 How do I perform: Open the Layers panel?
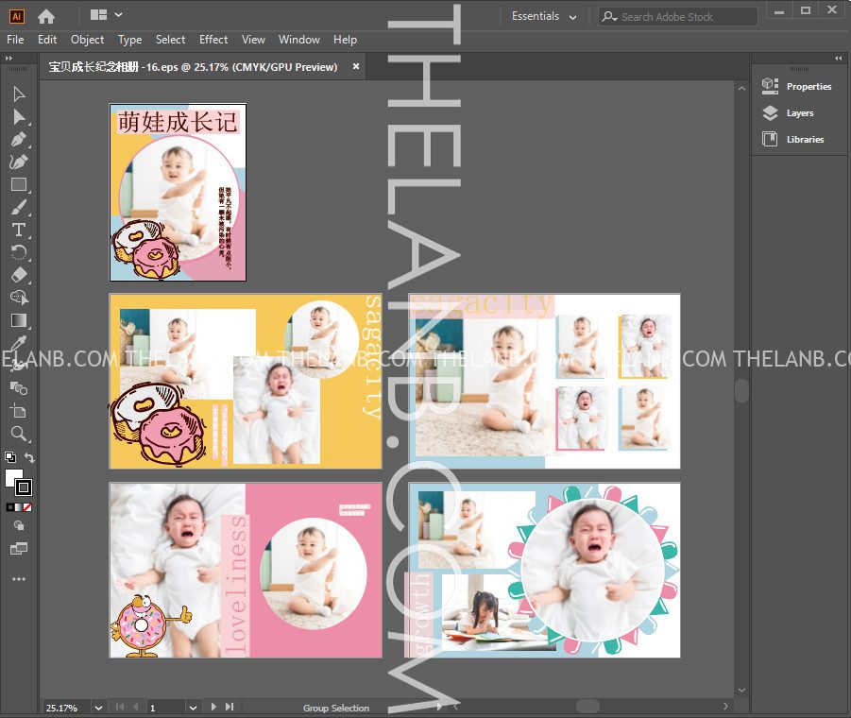(799, 112)
